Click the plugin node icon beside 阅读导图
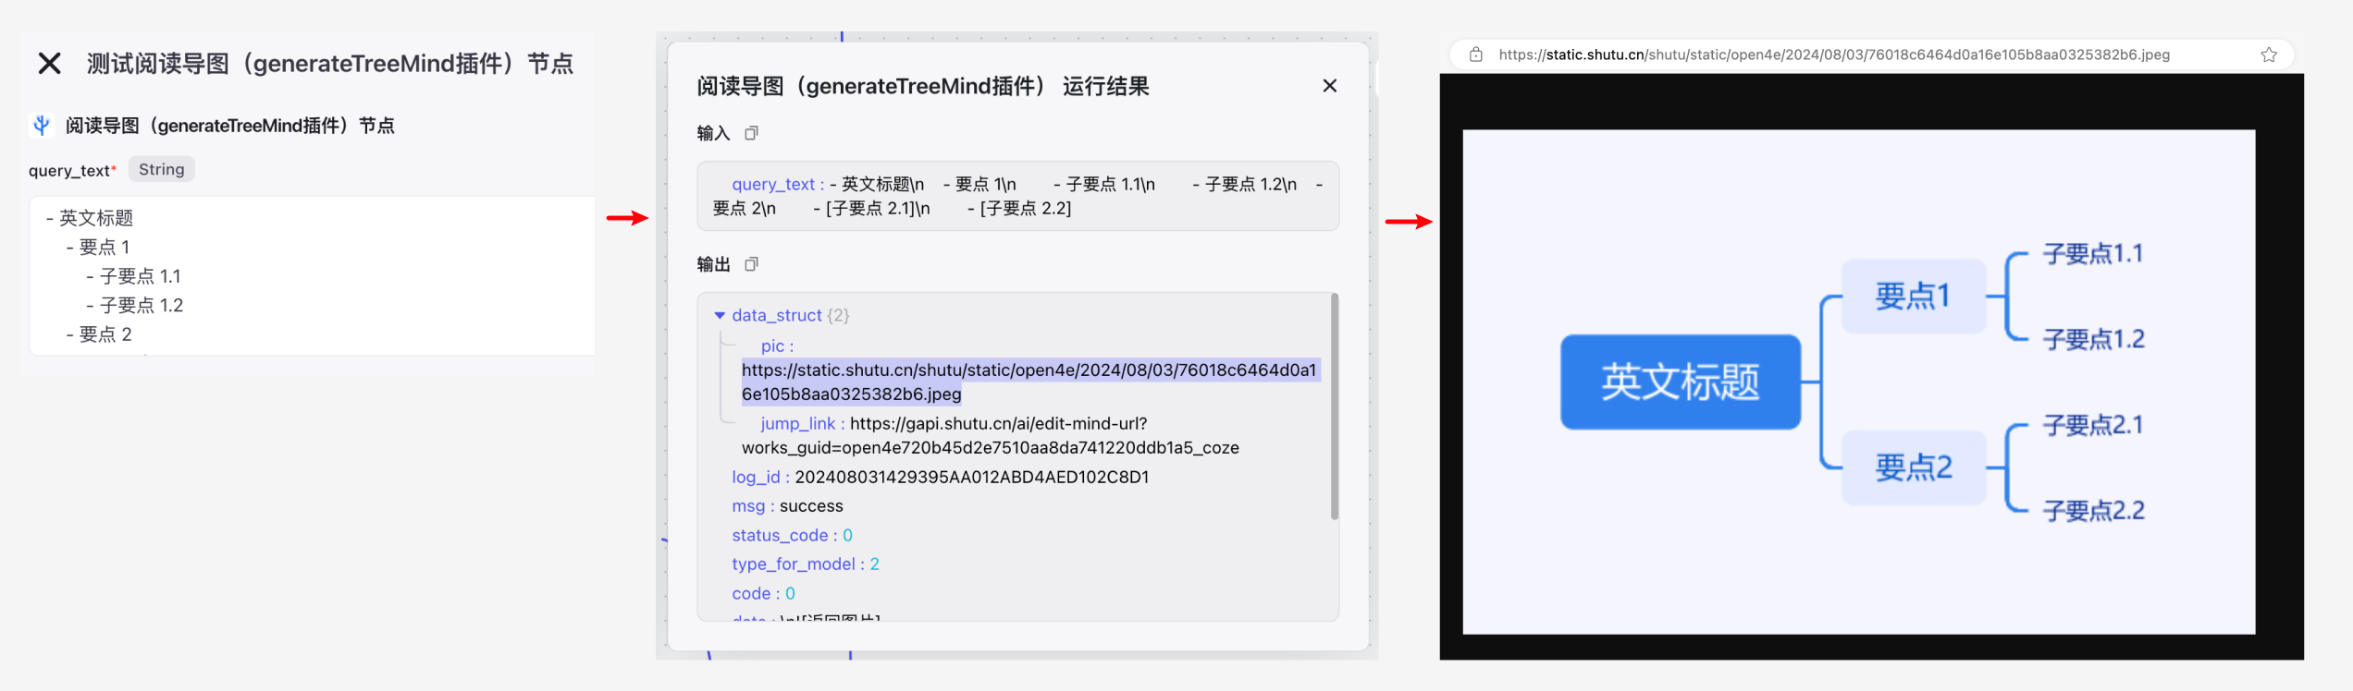Screen dimensions: 2353x691 coord(42,125)
